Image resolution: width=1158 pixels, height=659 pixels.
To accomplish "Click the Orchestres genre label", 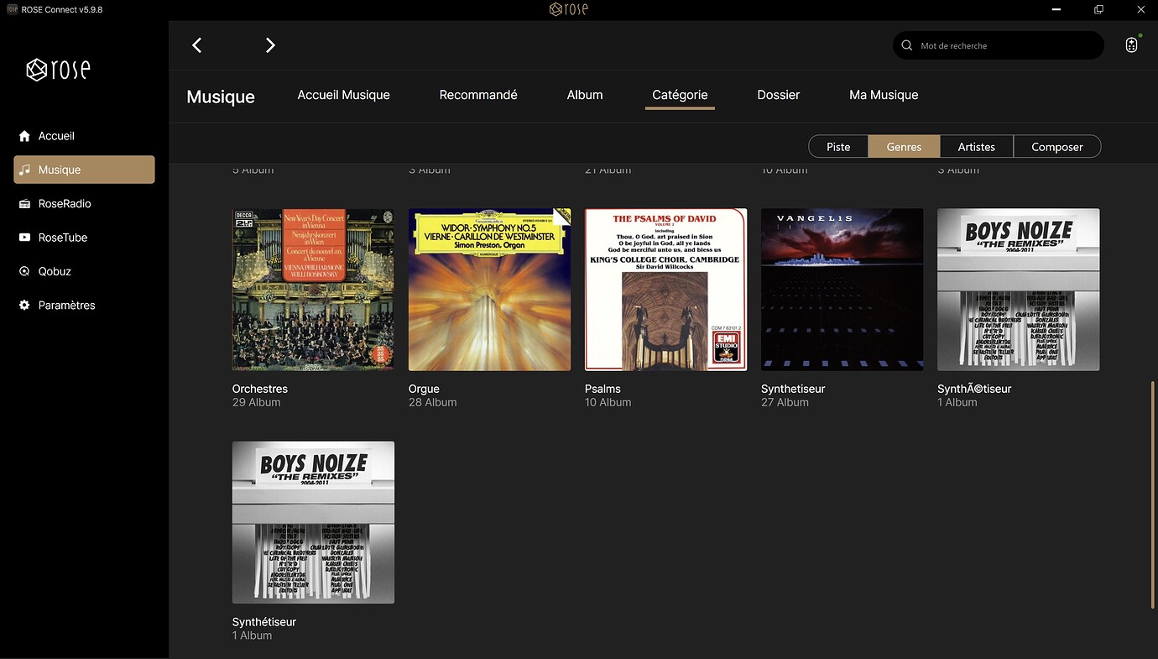I will [260, 389].
